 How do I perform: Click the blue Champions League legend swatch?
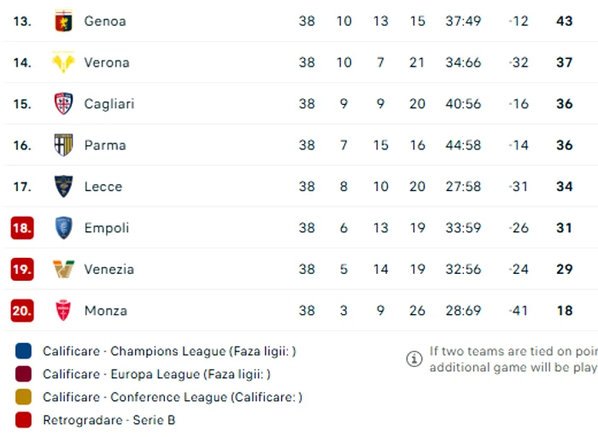pos(23,351)
